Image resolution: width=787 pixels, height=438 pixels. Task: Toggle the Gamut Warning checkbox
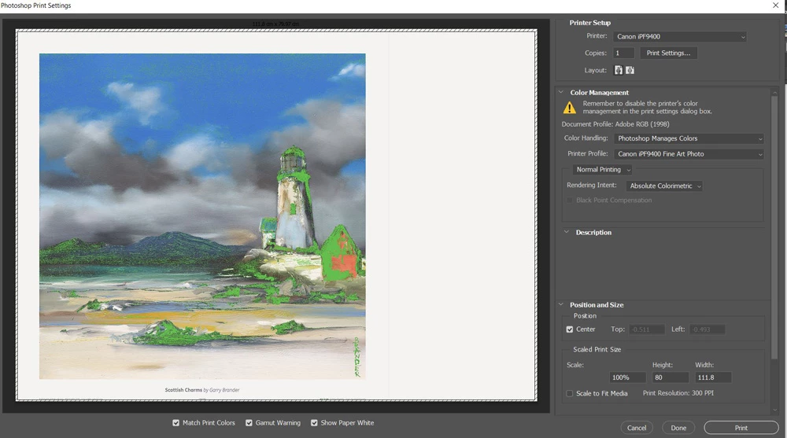pos(249,423)
